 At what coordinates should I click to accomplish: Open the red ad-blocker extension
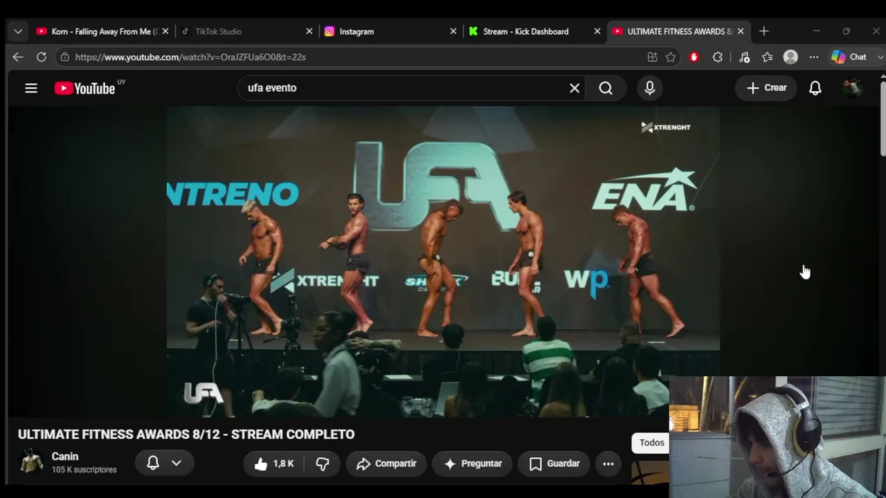[694, 57]
